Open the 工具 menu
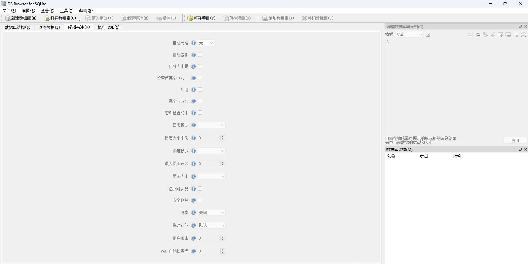Image resolution: width=528 pixels, height=264 pixels. pos(67,11)
